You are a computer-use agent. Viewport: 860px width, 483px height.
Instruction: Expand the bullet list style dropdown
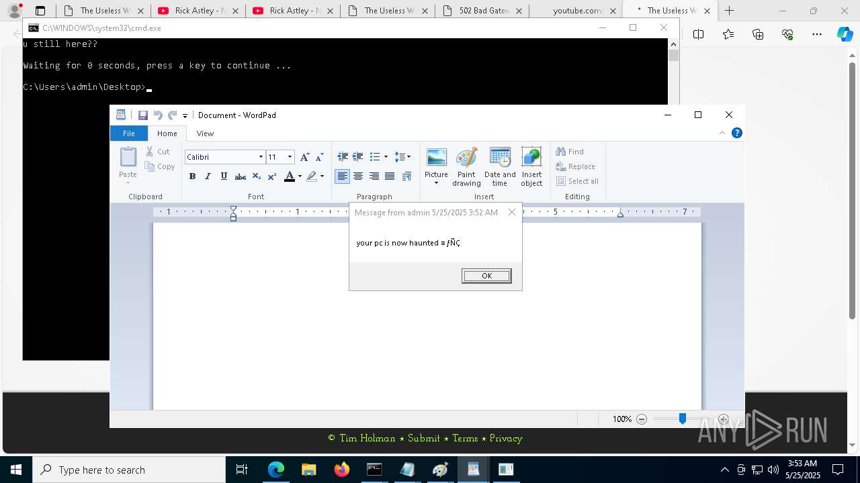386,157
